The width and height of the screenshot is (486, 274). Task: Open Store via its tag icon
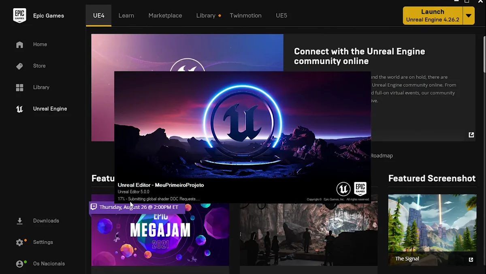tap(19, 66)
